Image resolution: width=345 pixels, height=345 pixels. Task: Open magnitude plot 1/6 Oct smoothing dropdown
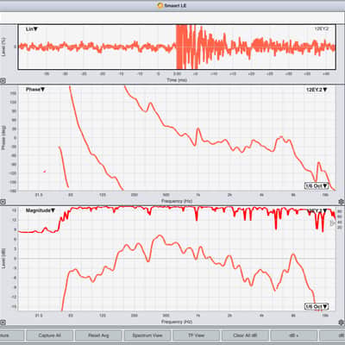[317, 307]
